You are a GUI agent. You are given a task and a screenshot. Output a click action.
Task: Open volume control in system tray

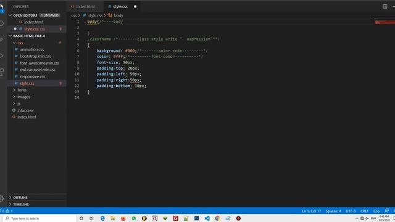pyautogui.click(x=367, y=218)
